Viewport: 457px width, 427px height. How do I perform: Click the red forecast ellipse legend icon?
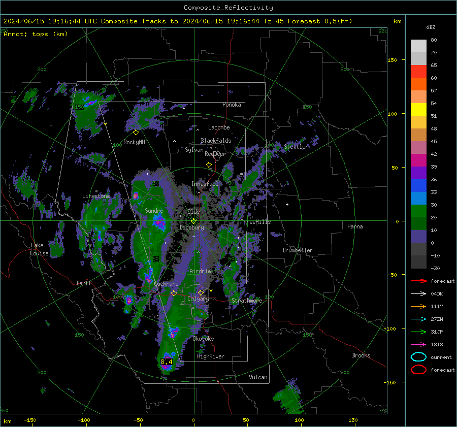[418, 370]
